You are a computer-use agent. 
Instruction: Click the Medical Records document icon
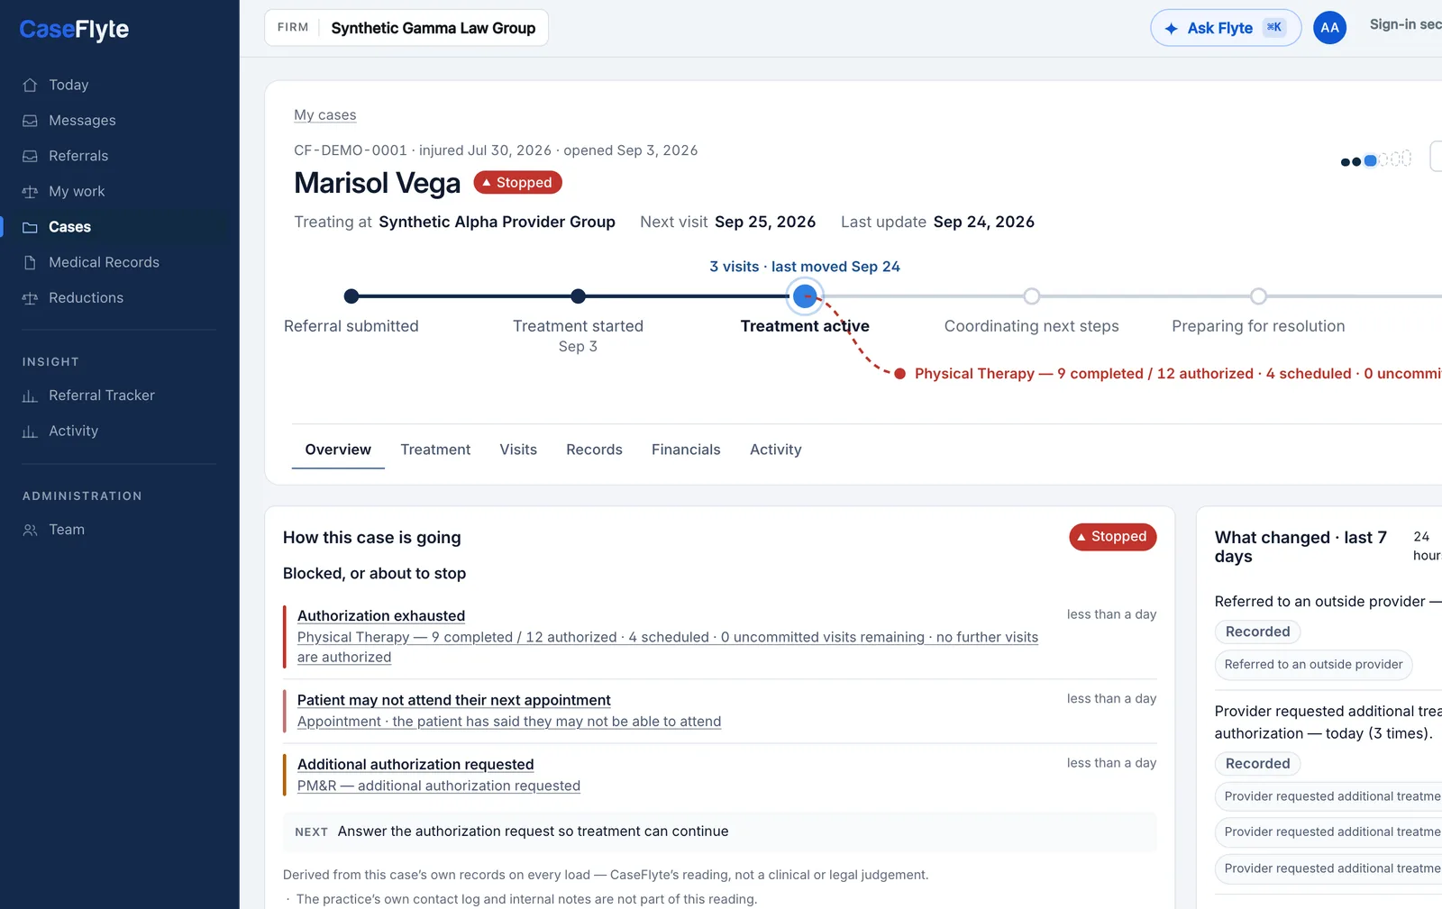coord(30,262)
